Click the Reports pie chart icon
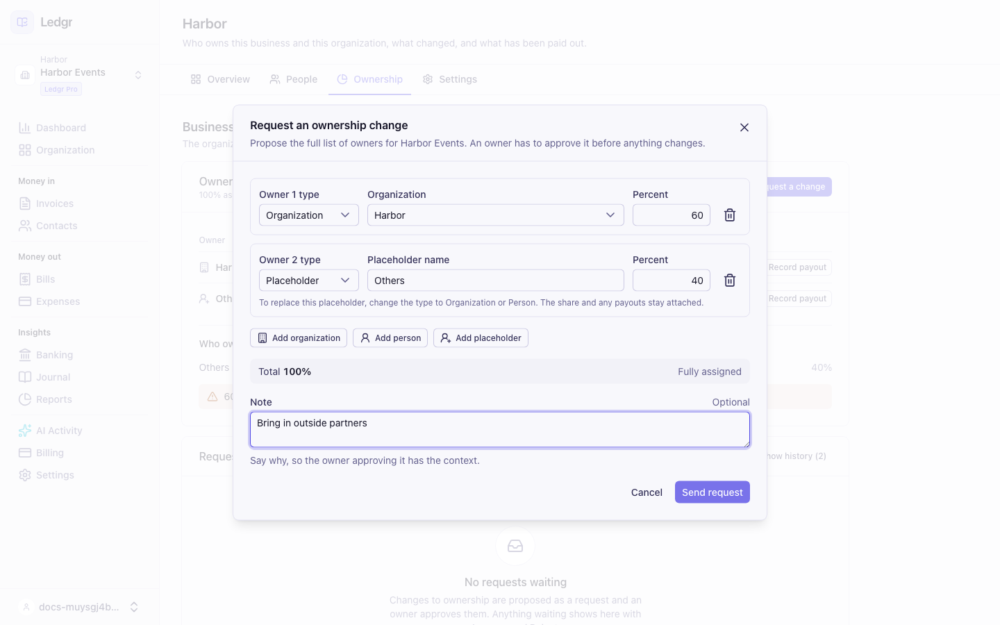Image resolution: width=1000 pixels, height=625 pixels. point(25,399)
